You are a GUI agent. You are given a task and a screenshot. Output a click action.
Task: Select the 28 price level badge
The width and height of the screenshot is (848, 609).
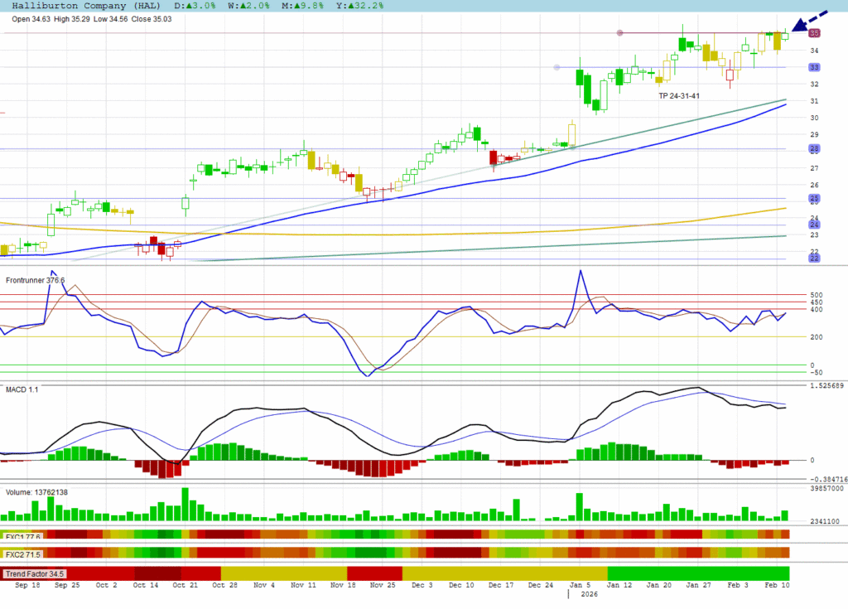point(814,149)
